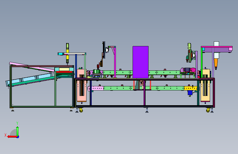Viewport: 238px width, 154px height.
Task: Select the yellow segment of the lower conveyor
Action: [x=191, y=88]
